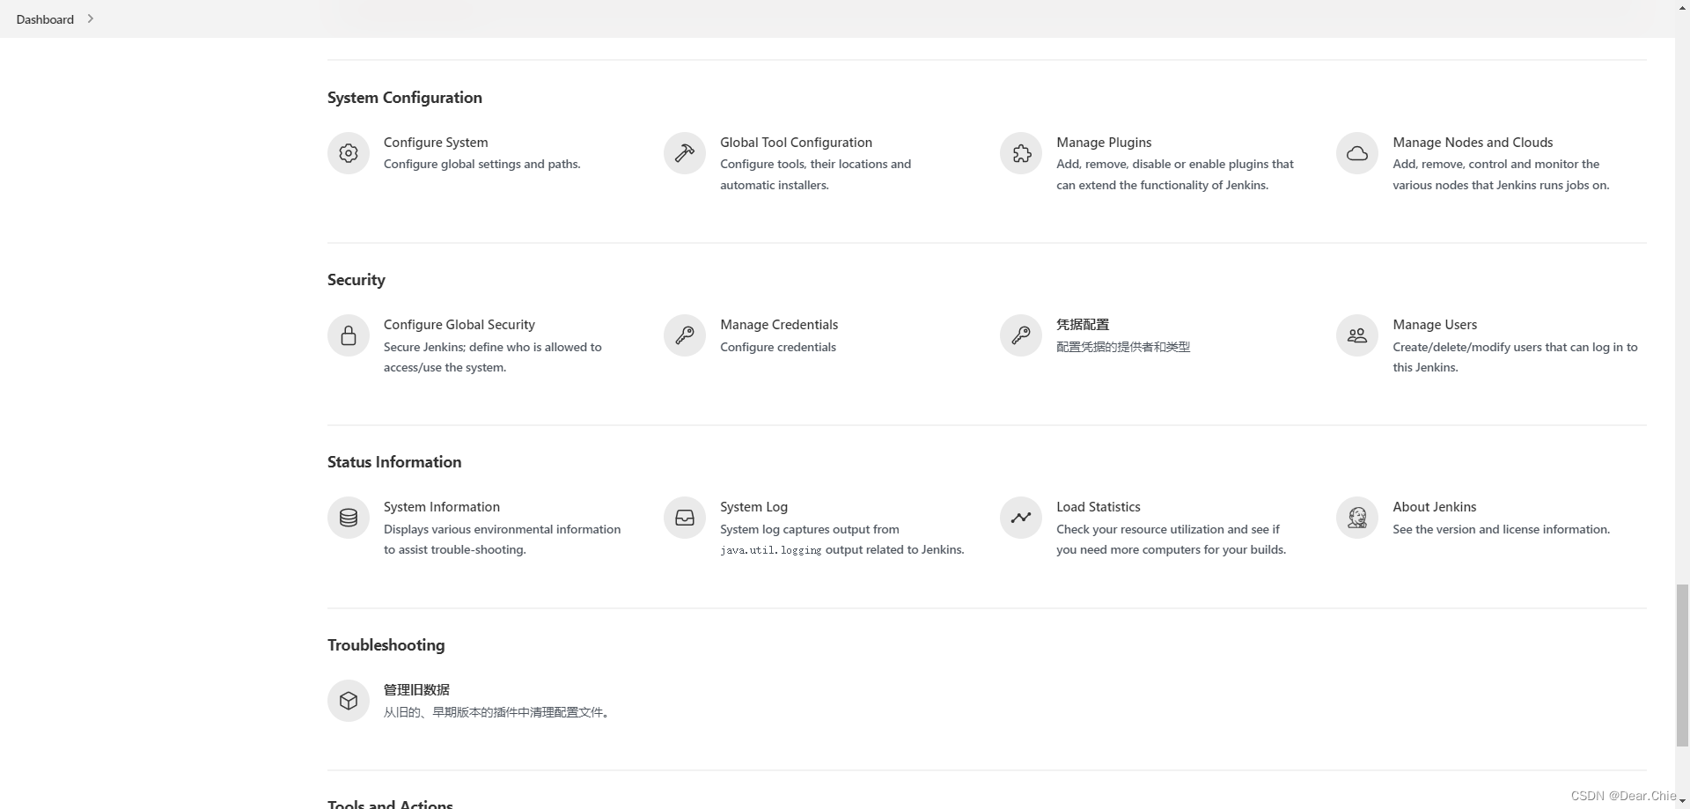Open the System Information link
Viewport: 1690px width, 809px height.
point(442,507)
